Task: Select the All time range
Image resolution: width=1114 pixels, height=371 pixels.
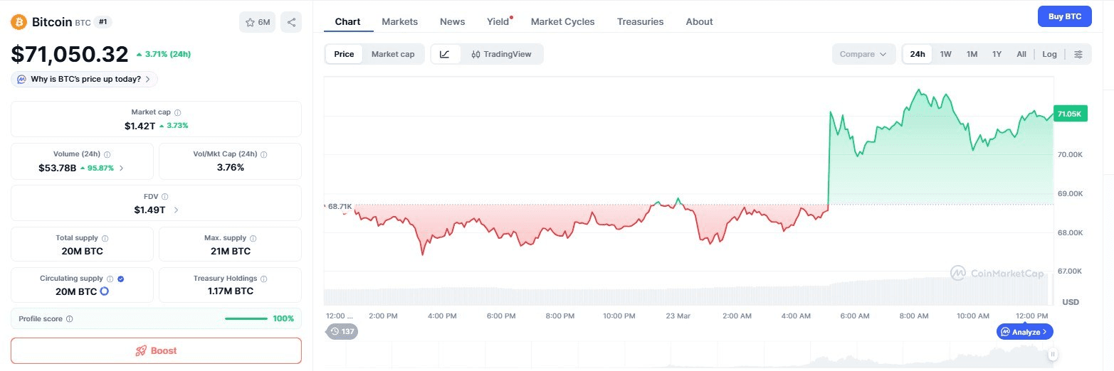Action: 1021,54
